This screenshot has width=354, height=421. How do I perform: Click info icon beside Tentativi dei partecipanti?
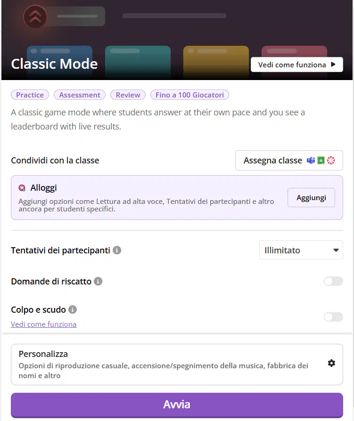[x=117, y=250]
